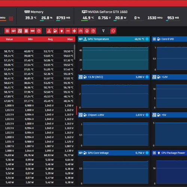Image resolution: width=187 pixels, height=187 pixels.
Task: Toggle the gauge usage filter icon
Action: click(x=80, y=31)
